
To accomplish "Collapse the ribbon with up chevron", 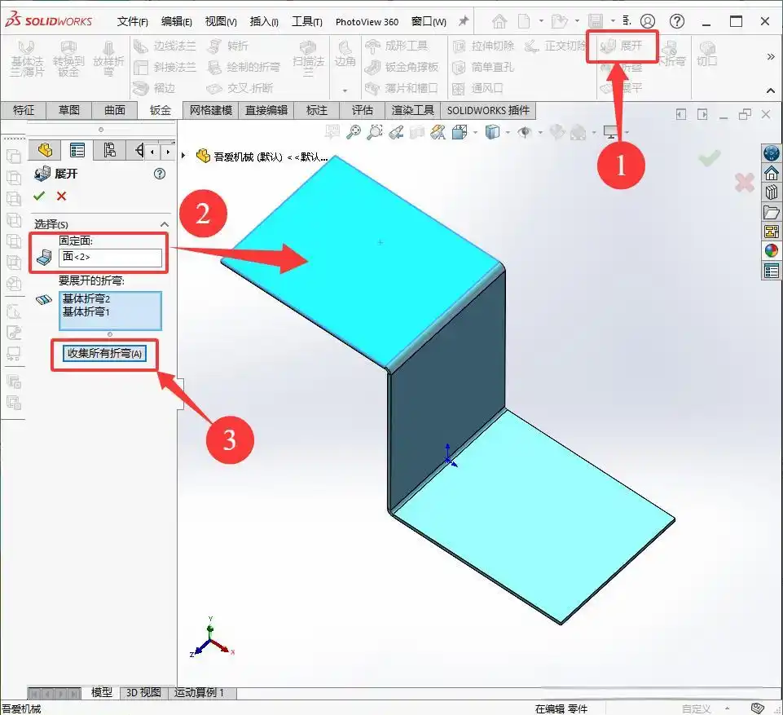I will point(771,90).
